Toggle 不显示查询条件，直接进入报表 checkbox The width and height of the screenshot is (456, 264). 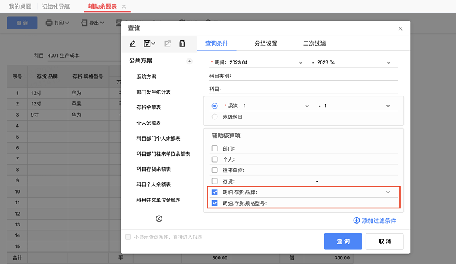click(128, 237)
